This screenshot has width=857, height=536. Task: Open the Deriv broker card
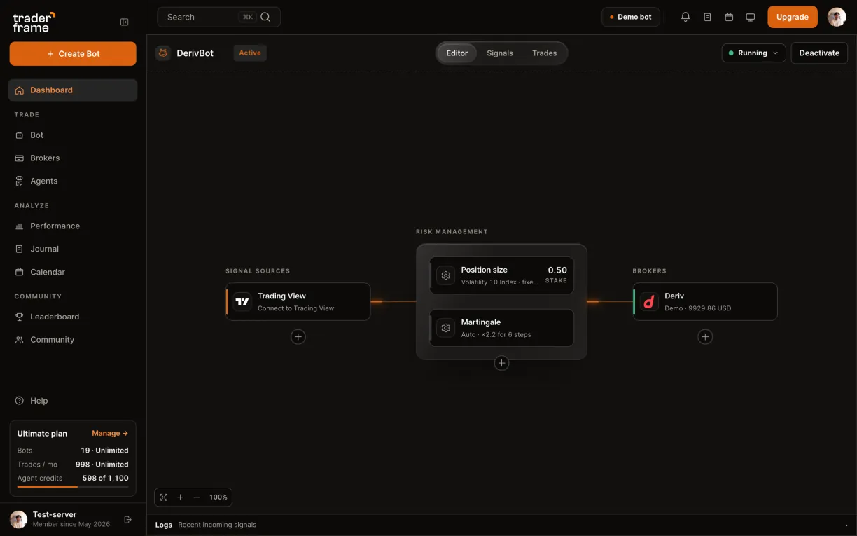(x=705, y=302)
